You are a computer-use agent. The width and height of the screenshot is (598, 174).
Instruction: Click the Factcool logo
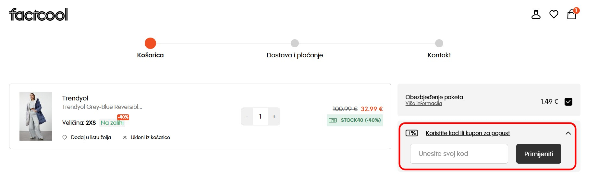tap(39, 15)
